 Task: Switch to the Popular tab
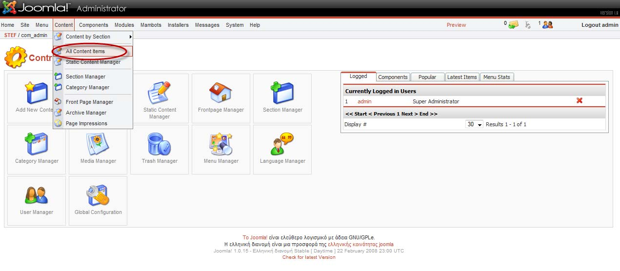(x=427, y=77)
